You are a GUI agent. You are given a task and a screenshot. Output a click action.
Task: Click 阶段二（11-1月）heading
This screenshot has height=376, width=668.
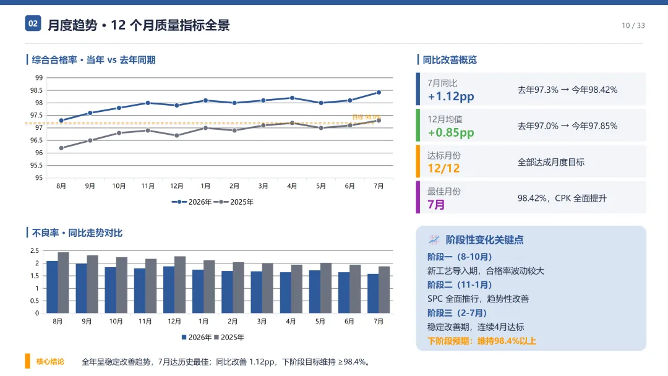pyautogui.click(x=460, y=285)
